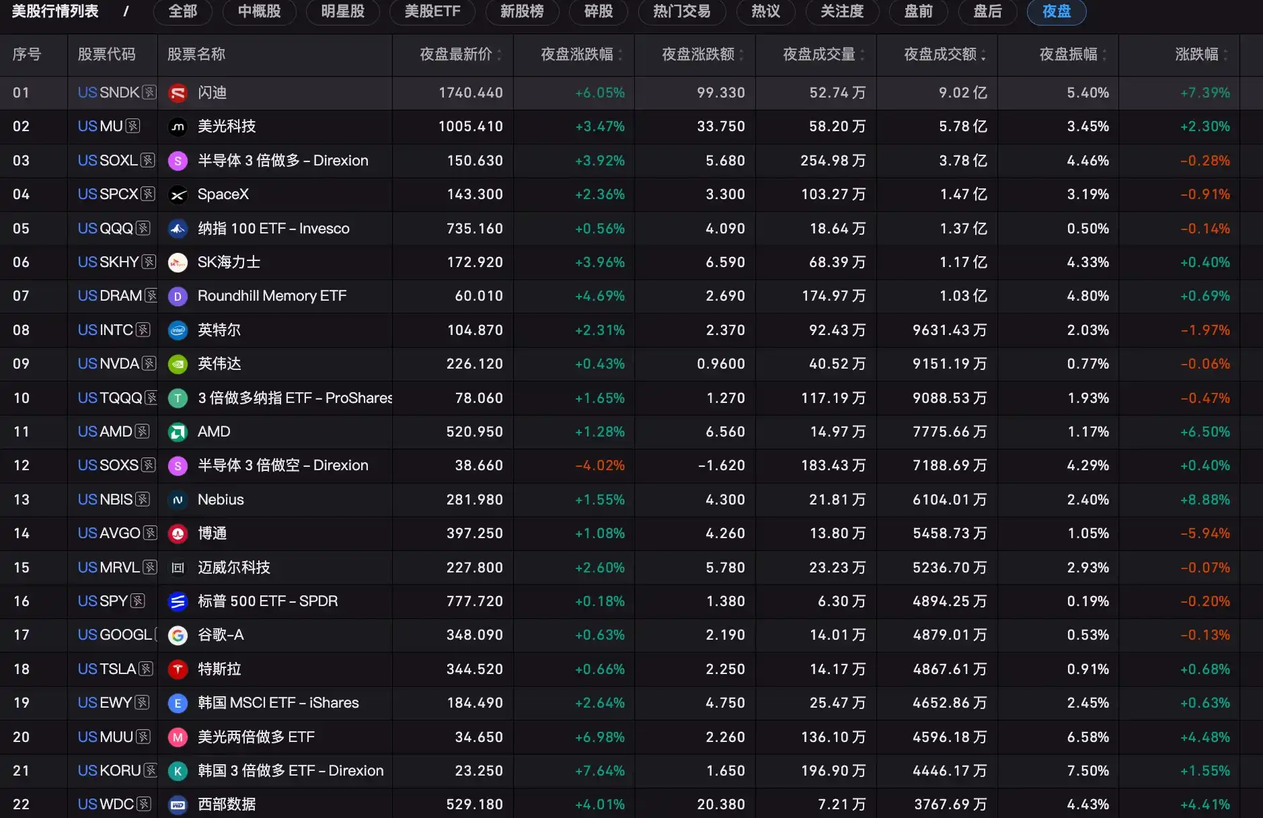Click the 1740.440 price for SNDK
The width and height of the screenshot is (1263, 818).
coord(471,93)
